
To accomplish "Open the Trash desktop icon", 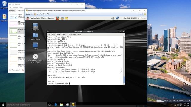I will (x=35, y=46).
